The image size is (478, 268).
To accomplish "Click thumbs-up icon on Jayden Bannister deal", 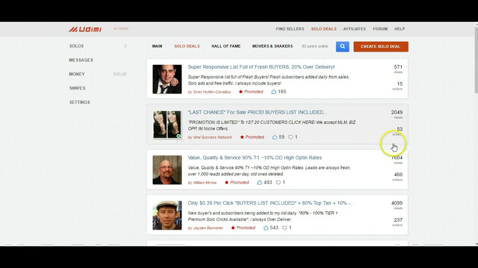I will pos(266,228).
